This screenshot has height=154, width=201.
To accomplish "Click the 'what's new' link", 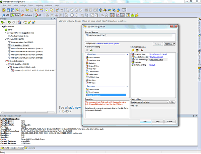I will pyautogui.click(x=73, y=108).
